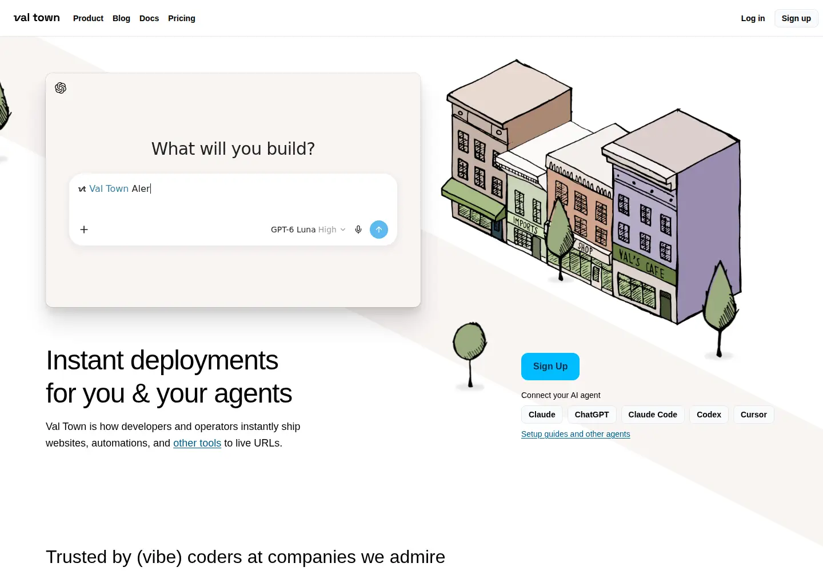Click the Log in link

coord(753,18)
